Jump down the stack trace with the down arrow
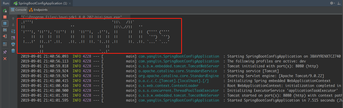The height and width of the screenshot is (108, 343). point(13,25)
